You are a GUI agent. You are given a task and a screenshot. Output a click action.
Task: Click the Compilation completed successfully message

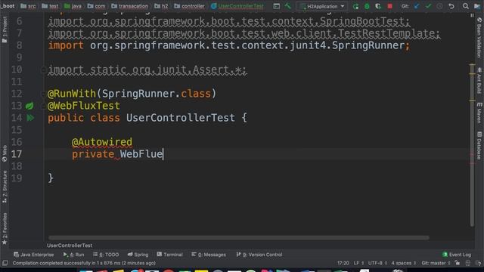84,263
